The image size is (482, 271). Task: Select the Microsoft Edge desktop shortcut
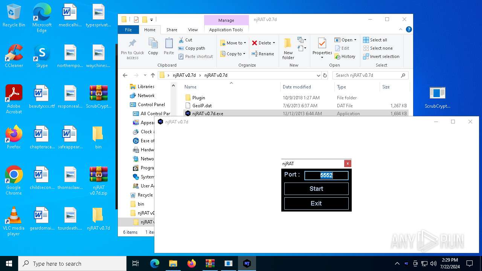click(x=42, y=18)
